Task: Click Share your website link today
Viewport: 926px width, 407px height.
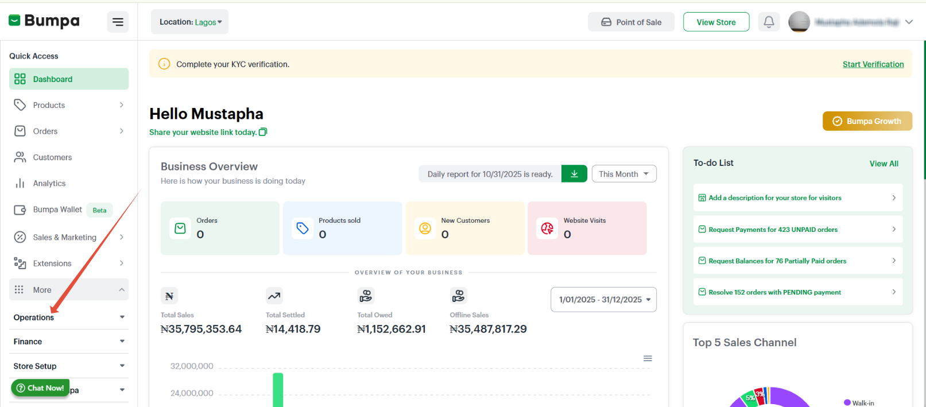Action: 203,132
